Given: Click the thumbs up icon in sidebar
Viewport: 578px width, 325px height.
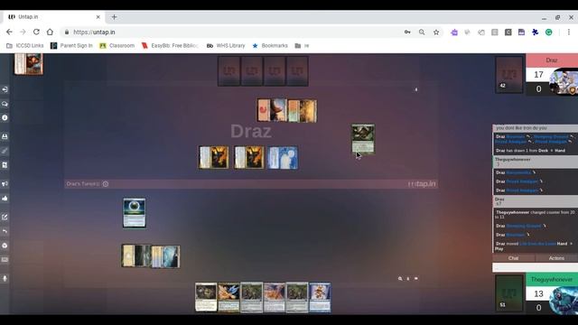Looking at the screenshot, I should 5,199.
